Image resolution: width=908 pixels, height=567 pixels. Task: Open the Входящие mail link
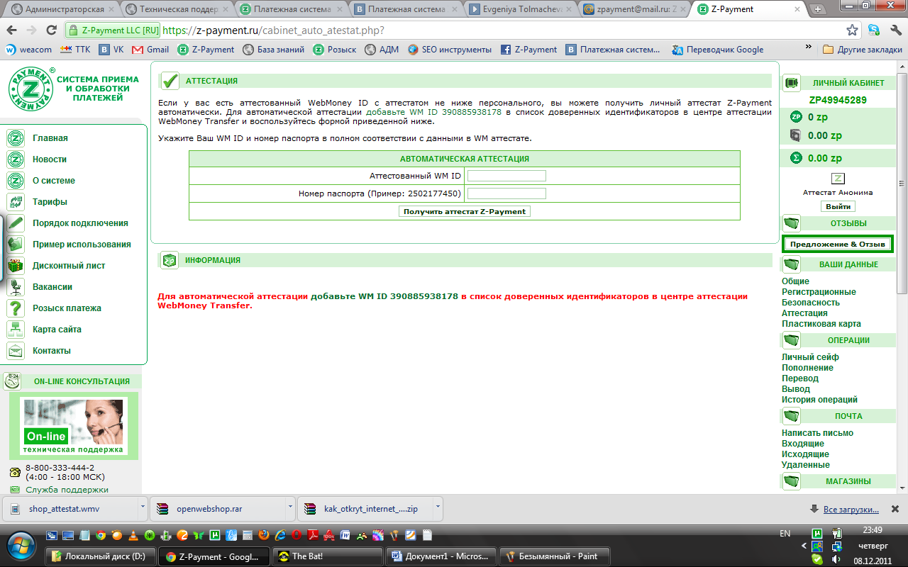pos(803,444)
